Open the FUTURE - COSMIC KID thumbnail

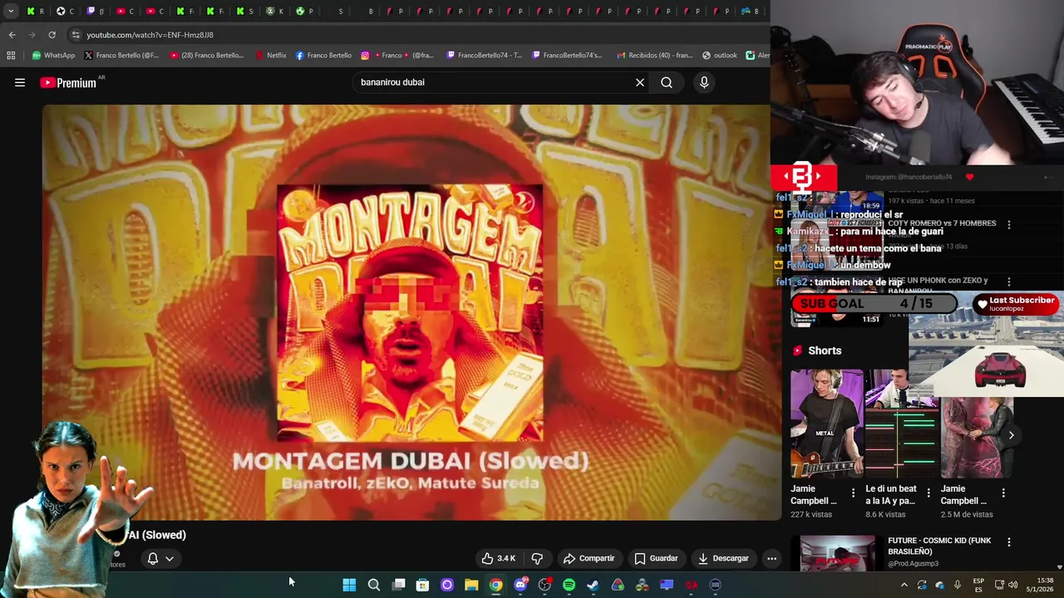pyautogui.click(x=838, y=554)
